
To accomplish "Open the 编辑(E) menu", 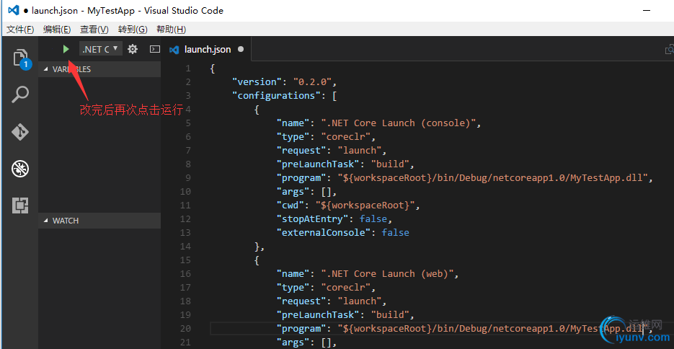I will [x=57, y=30].
